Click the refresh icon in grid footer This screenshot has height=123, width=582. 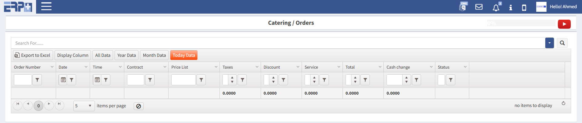tap(564, 103)
